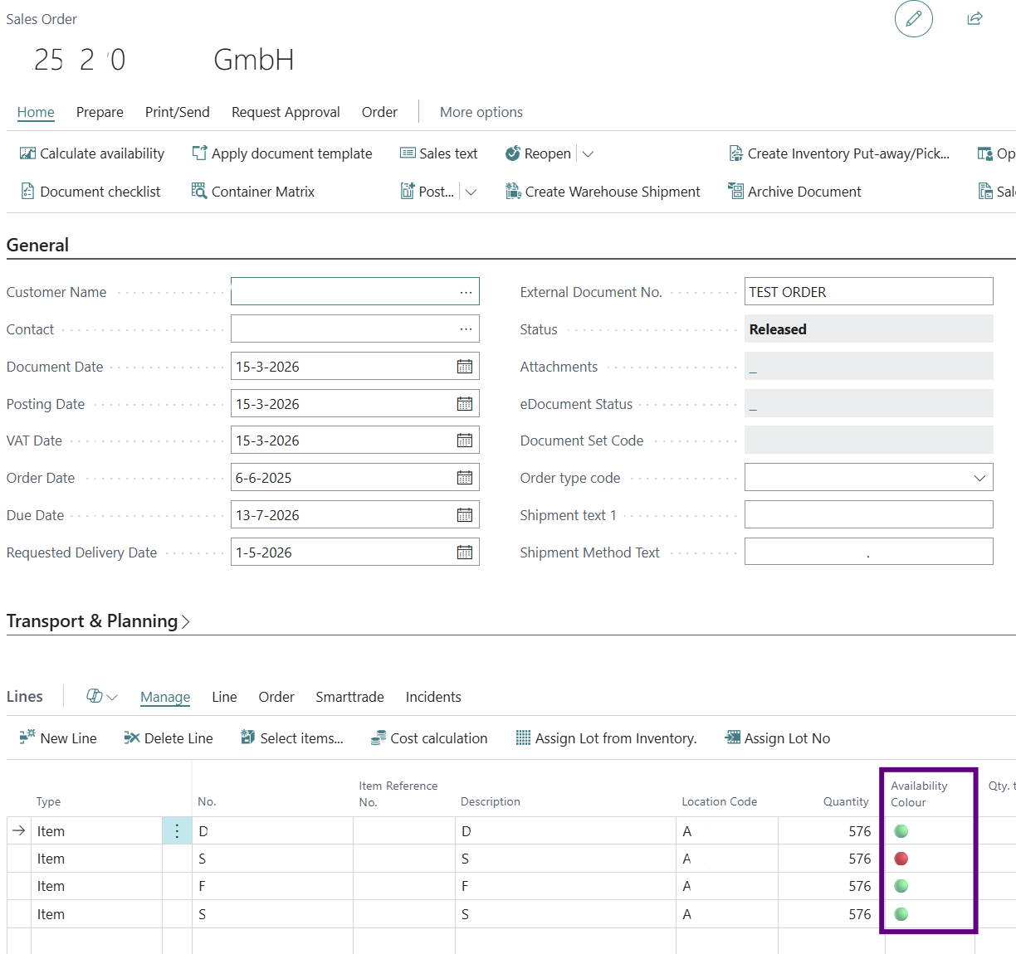The image size is (1016, 954).
Task: Open the Smarttrade menu in Lines
Action: (349, 697)
